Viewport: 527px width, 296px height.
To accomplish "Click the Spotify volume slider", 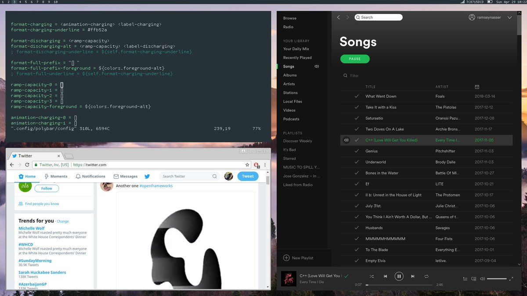I will (x=497, y=279).
